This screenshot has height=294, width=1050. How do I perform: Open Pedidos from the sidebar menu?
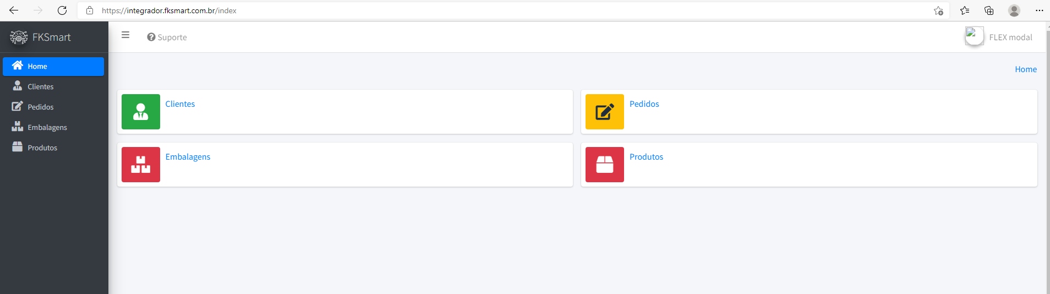point(40,107)
